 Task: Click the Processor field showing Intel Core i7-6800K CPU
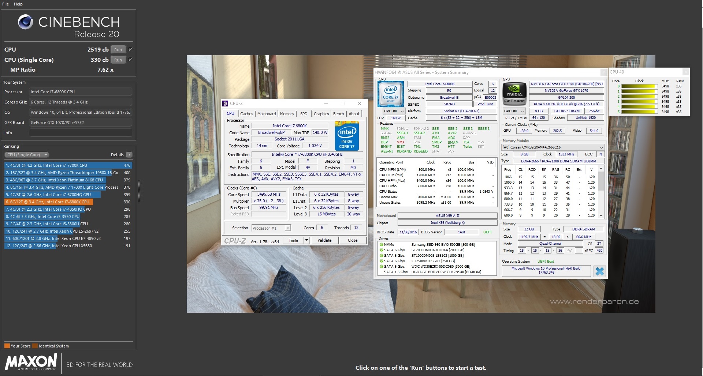click(x=81, y=92)
